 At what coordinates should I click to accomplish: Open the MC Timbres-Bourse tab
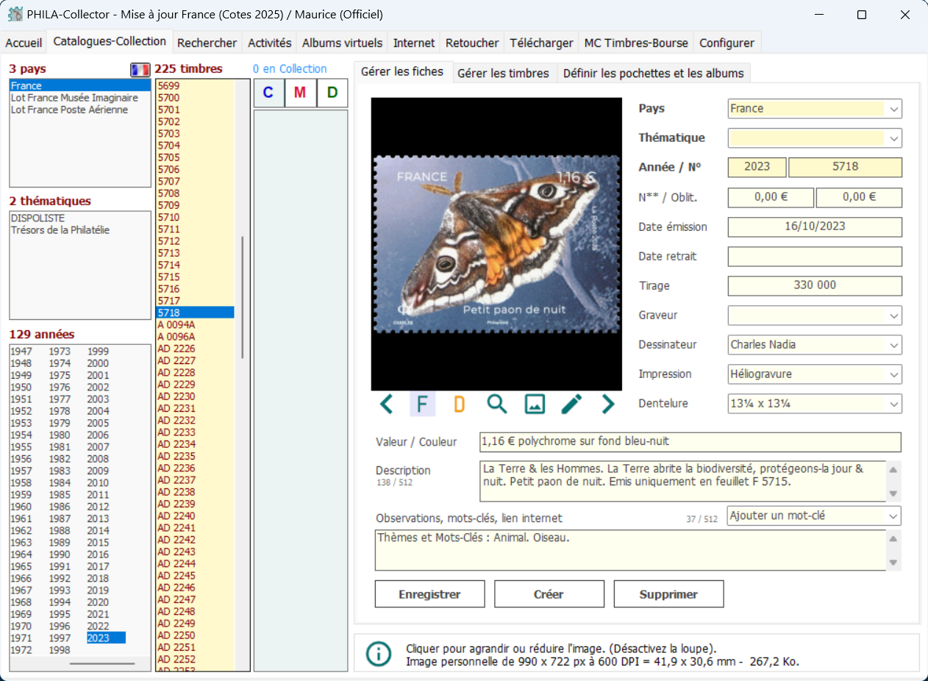tap(636, 43)
